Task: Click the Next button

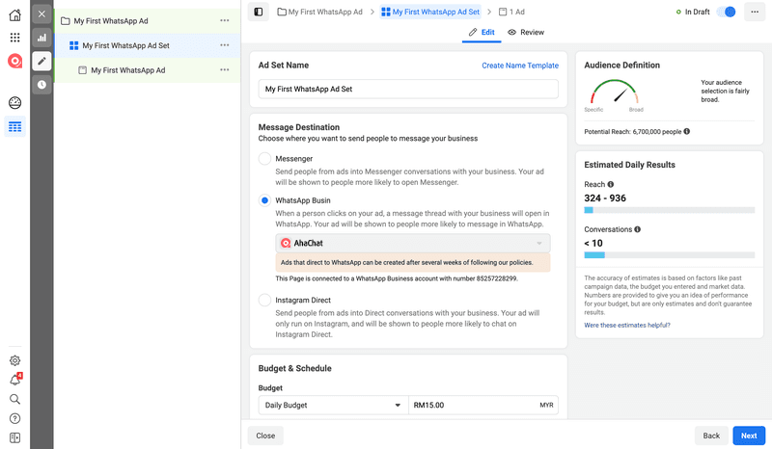Action: (749, 436)
